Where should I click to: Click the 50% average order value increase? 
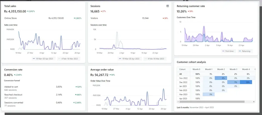(x=112, y=75)
